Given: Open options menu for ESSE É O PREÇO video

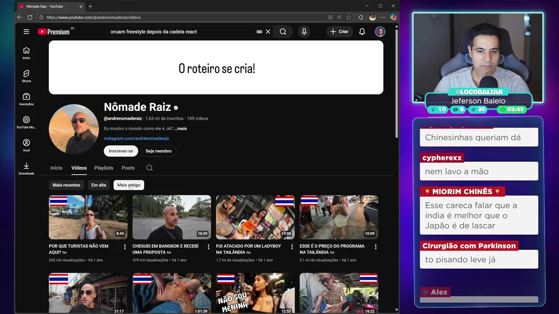Looking at the screenshot, I should [x=376, y=247].
